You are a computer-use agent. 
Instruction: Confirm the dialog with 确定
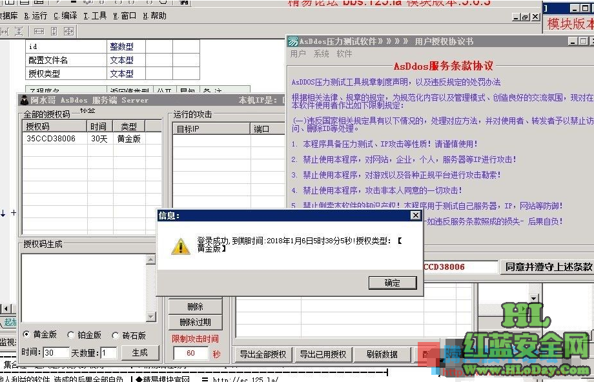point(393,283)
